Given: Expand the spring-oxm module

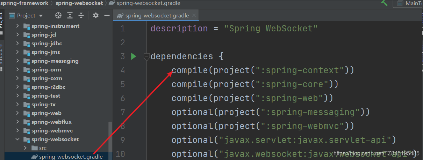Looking at the screenshot, I should (17, 78).
